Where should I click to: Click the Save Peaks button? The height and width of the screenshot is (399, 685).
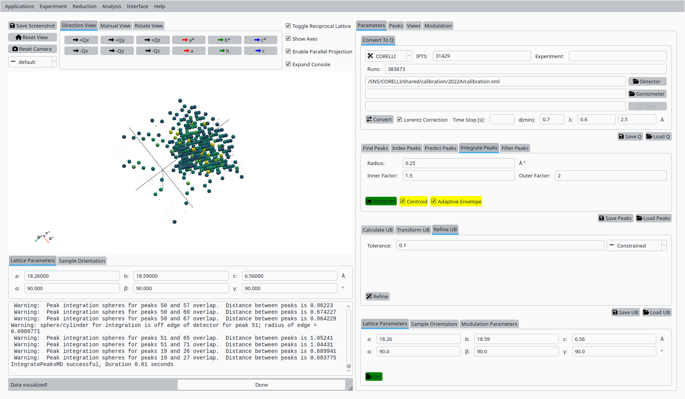(x=615, y=218)
